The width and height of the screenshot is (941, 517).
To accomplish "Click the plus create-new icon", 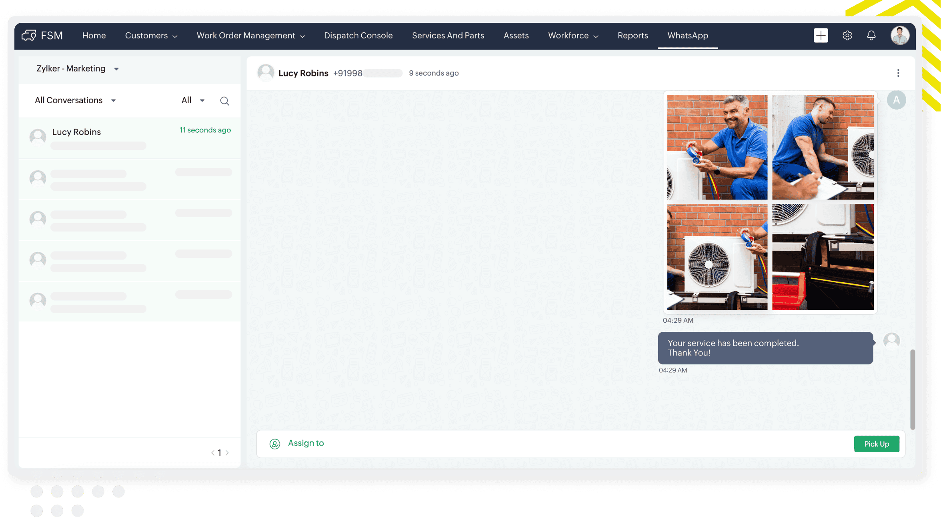I will (821, 36).
